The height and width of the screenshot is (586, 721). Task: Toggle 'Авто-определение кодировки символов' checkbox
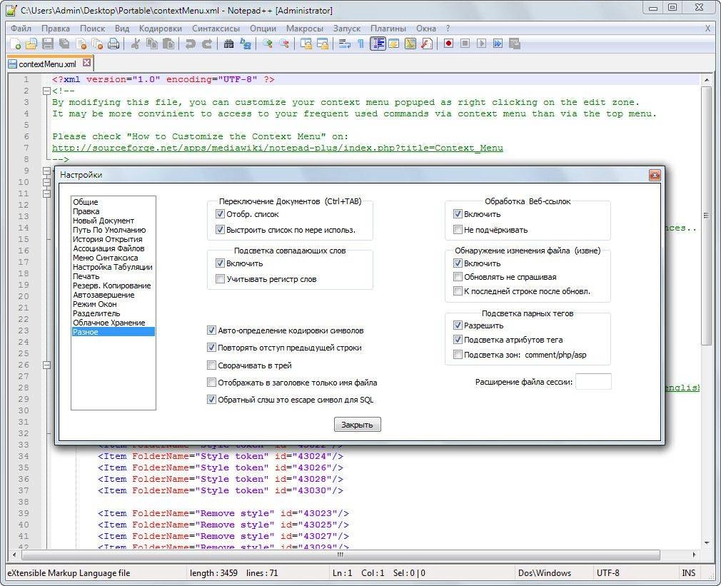(211, 330)
